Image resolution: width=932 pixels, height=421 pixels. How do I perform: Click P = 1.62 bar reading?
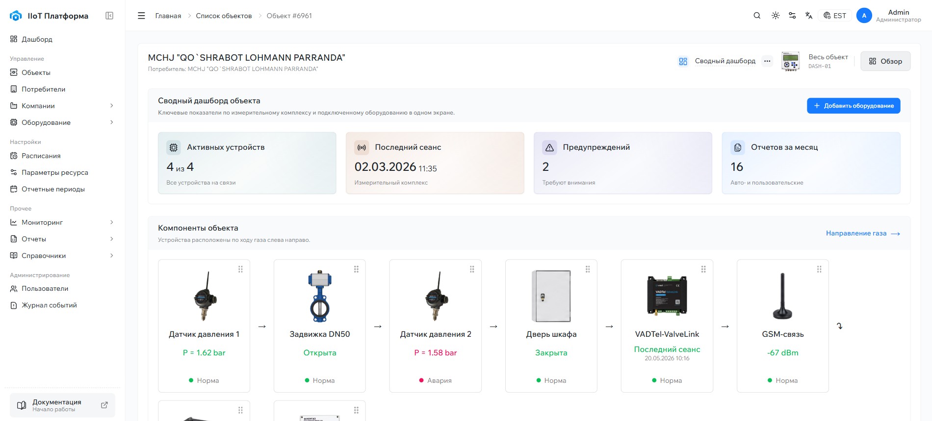pos(204,353)
